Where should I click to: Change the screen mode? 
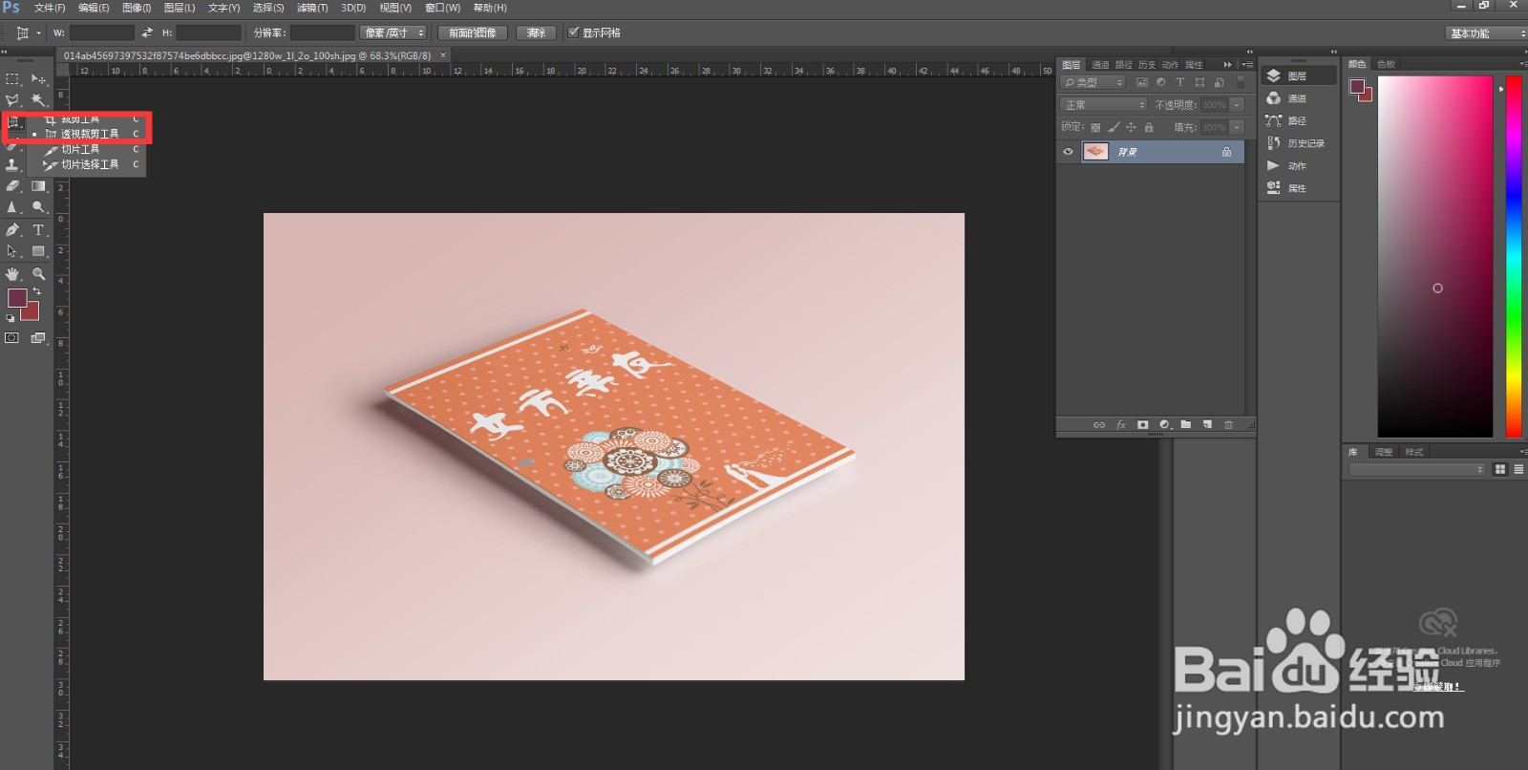[x=38, y=338]
